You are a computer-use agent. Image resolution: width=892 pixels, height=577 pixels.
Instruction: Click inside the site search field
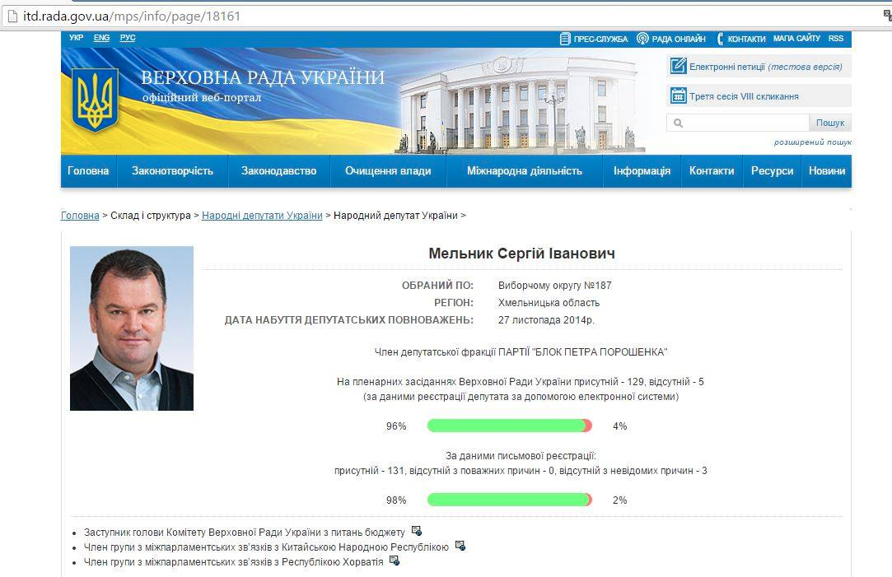(745, 123)
